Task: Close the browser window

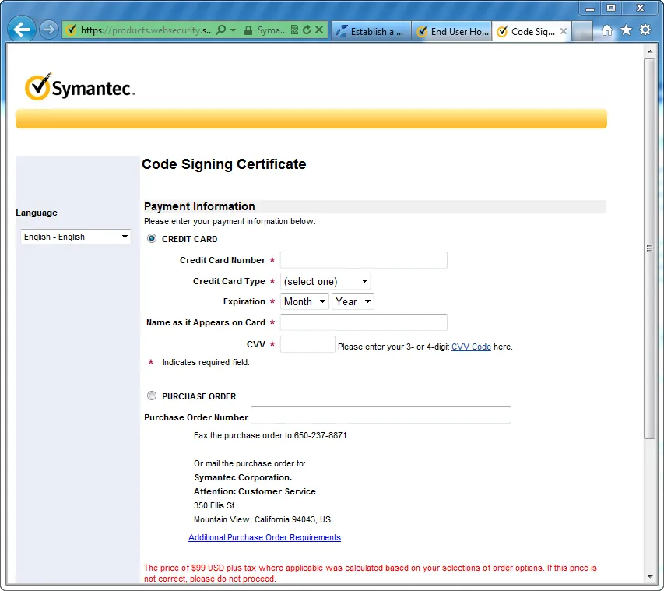Action: click(x=640, y=8)
